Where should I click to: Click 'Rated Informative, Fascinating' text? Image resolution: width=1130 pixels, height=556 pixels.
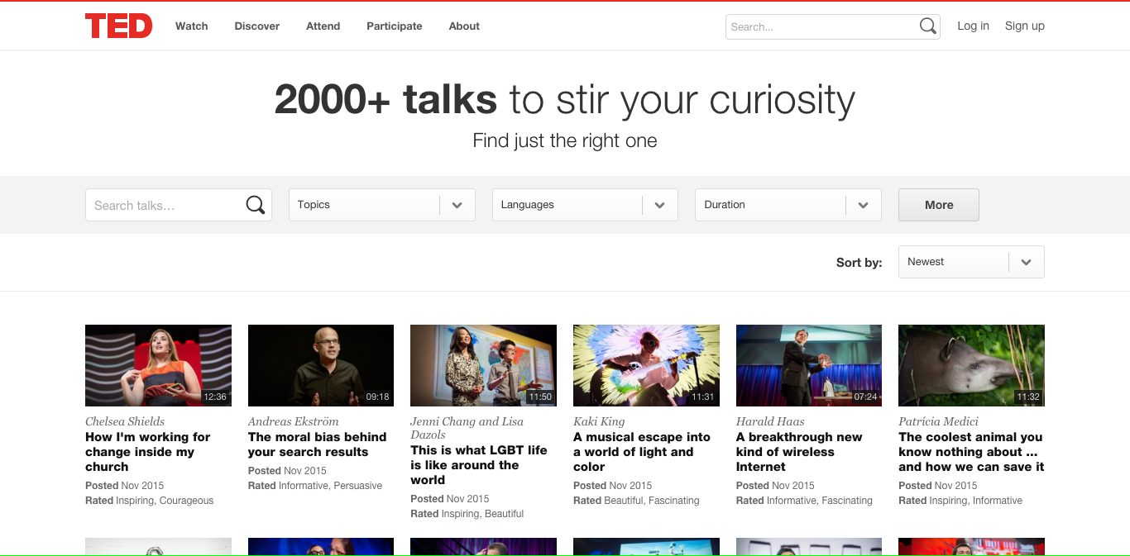pyautogui.click(x=804, y=501)
